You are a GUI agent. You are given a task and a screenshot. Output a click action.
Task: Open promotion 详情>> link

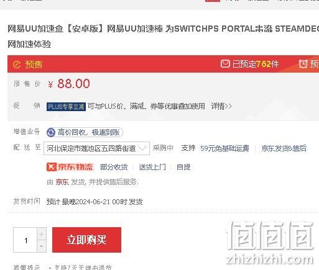(x=221, y=106)
